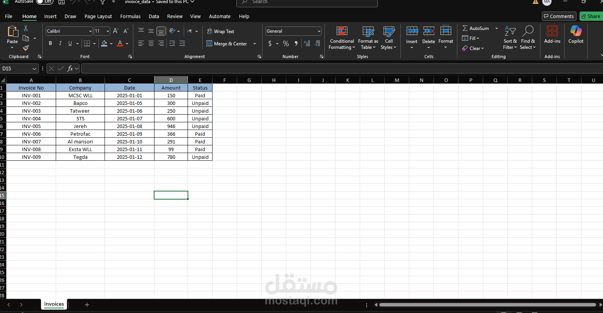Open Cell Styles gallery
The width and height of the screenshot is (603, 313).
(x=389, y=38)
